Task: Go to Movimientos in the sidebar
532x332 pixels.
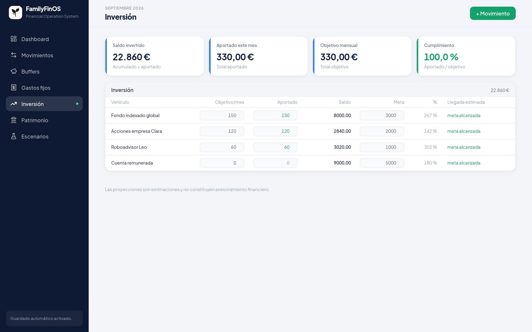Action: pos(44,55)
